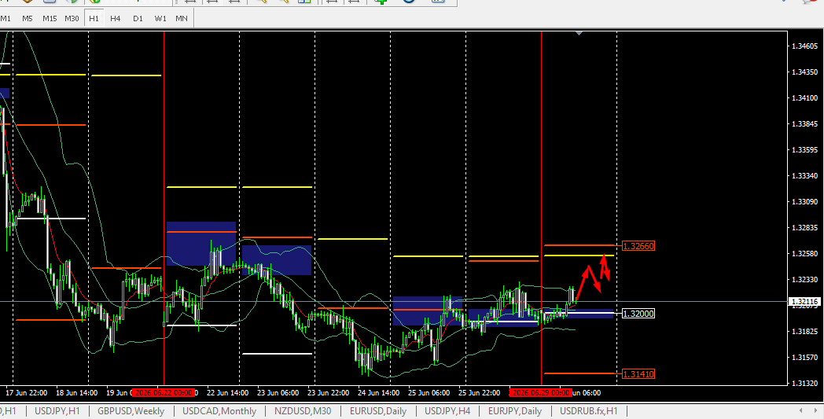Click the 25 Jun 06:00 time label

429,393
